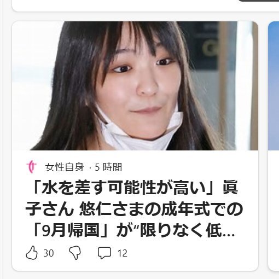279x279 pixels.
Task: Click the 5 時間 timestamp
Action: [x=108, y=167]
